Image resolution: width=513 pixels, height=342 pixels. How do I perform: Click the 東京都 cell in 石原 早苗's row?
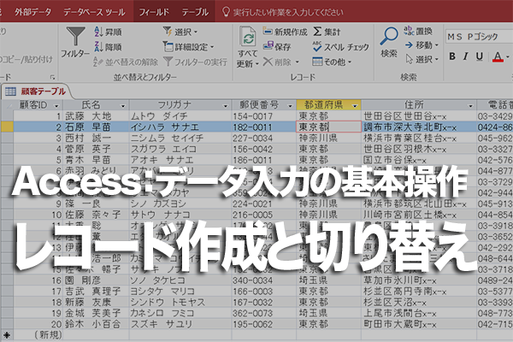pyautogui.click(x=328, y=127)
